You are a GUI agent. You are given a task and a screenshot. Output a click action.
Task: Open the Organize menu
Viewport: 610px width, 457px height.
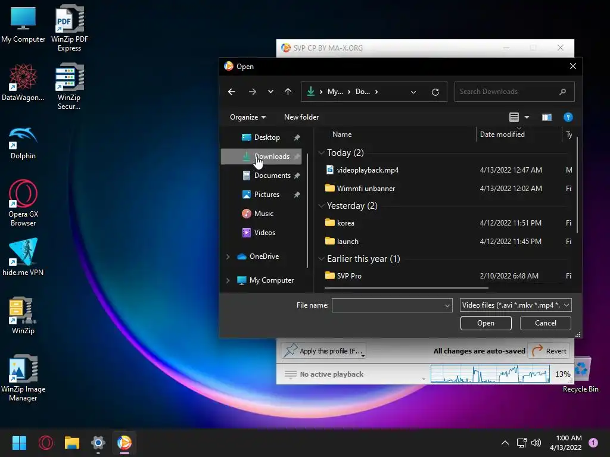tap(248, 117)
